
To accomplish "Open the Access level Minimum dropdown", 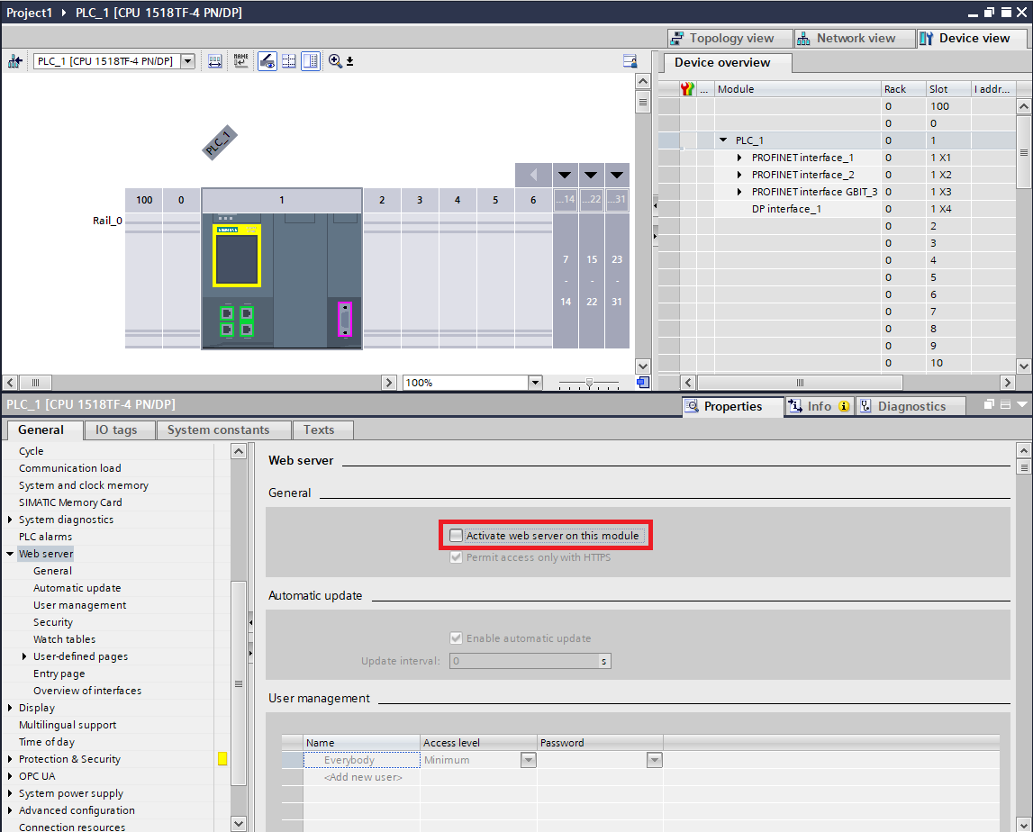I will (529, 760).
